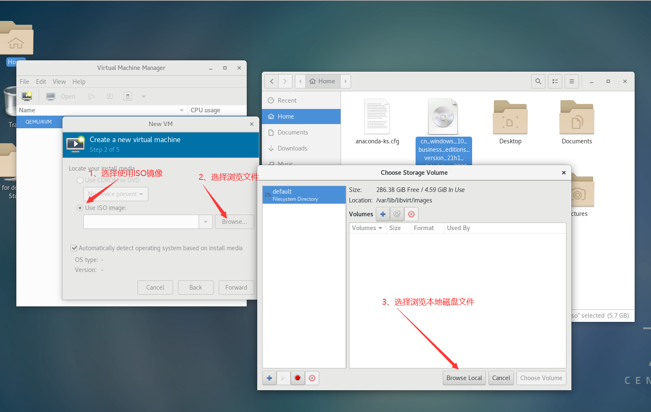651x412 pixels.
Task: Select Downloads in file manager sidebar
Action: click(x=292, y=148)
